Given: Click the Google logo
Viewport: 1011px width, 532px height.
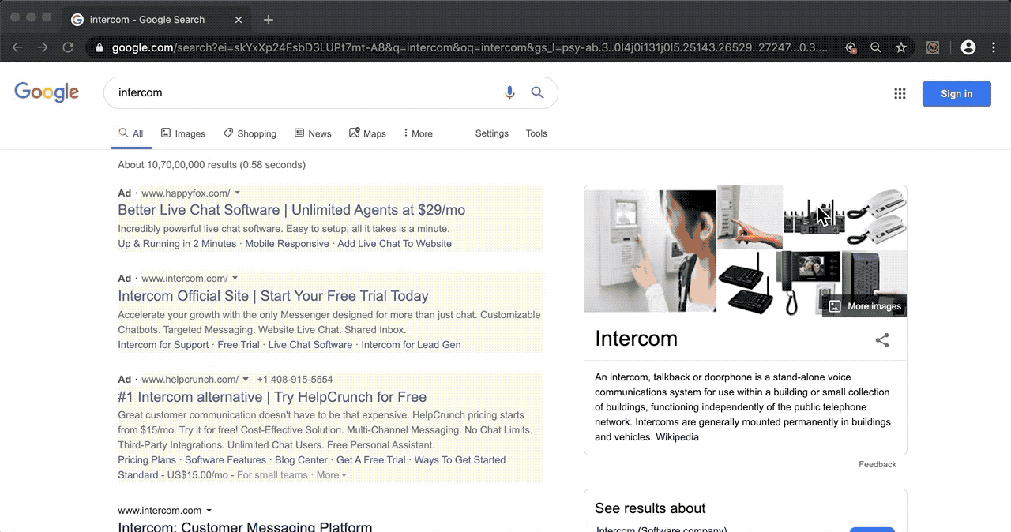Looking at the screenshot, I should tap(47, 92).
